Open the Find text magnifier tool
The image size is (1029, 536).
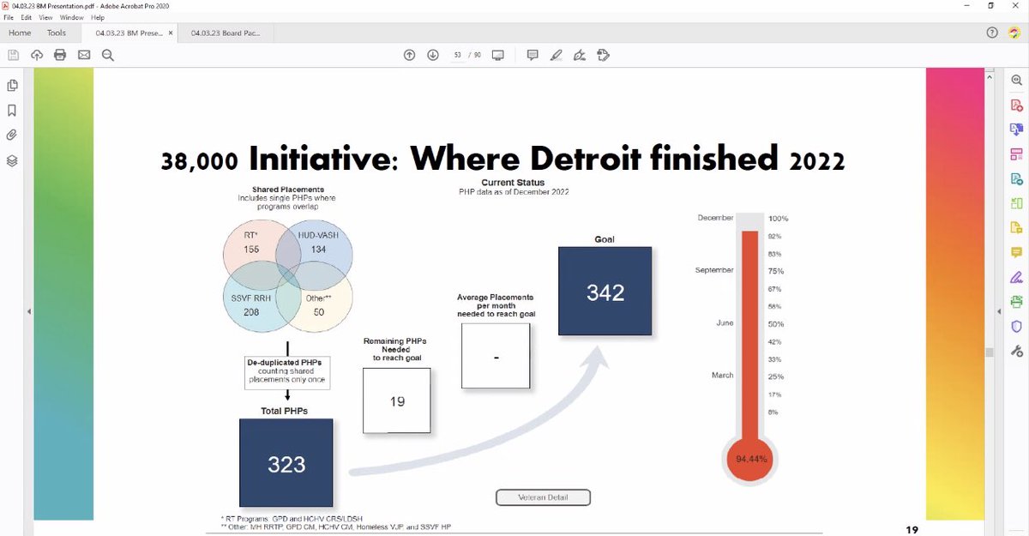click(x=108, y=55)
